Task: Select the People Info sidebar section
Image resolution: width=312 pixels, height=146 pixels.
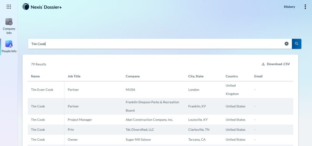Action: (9, 47)
